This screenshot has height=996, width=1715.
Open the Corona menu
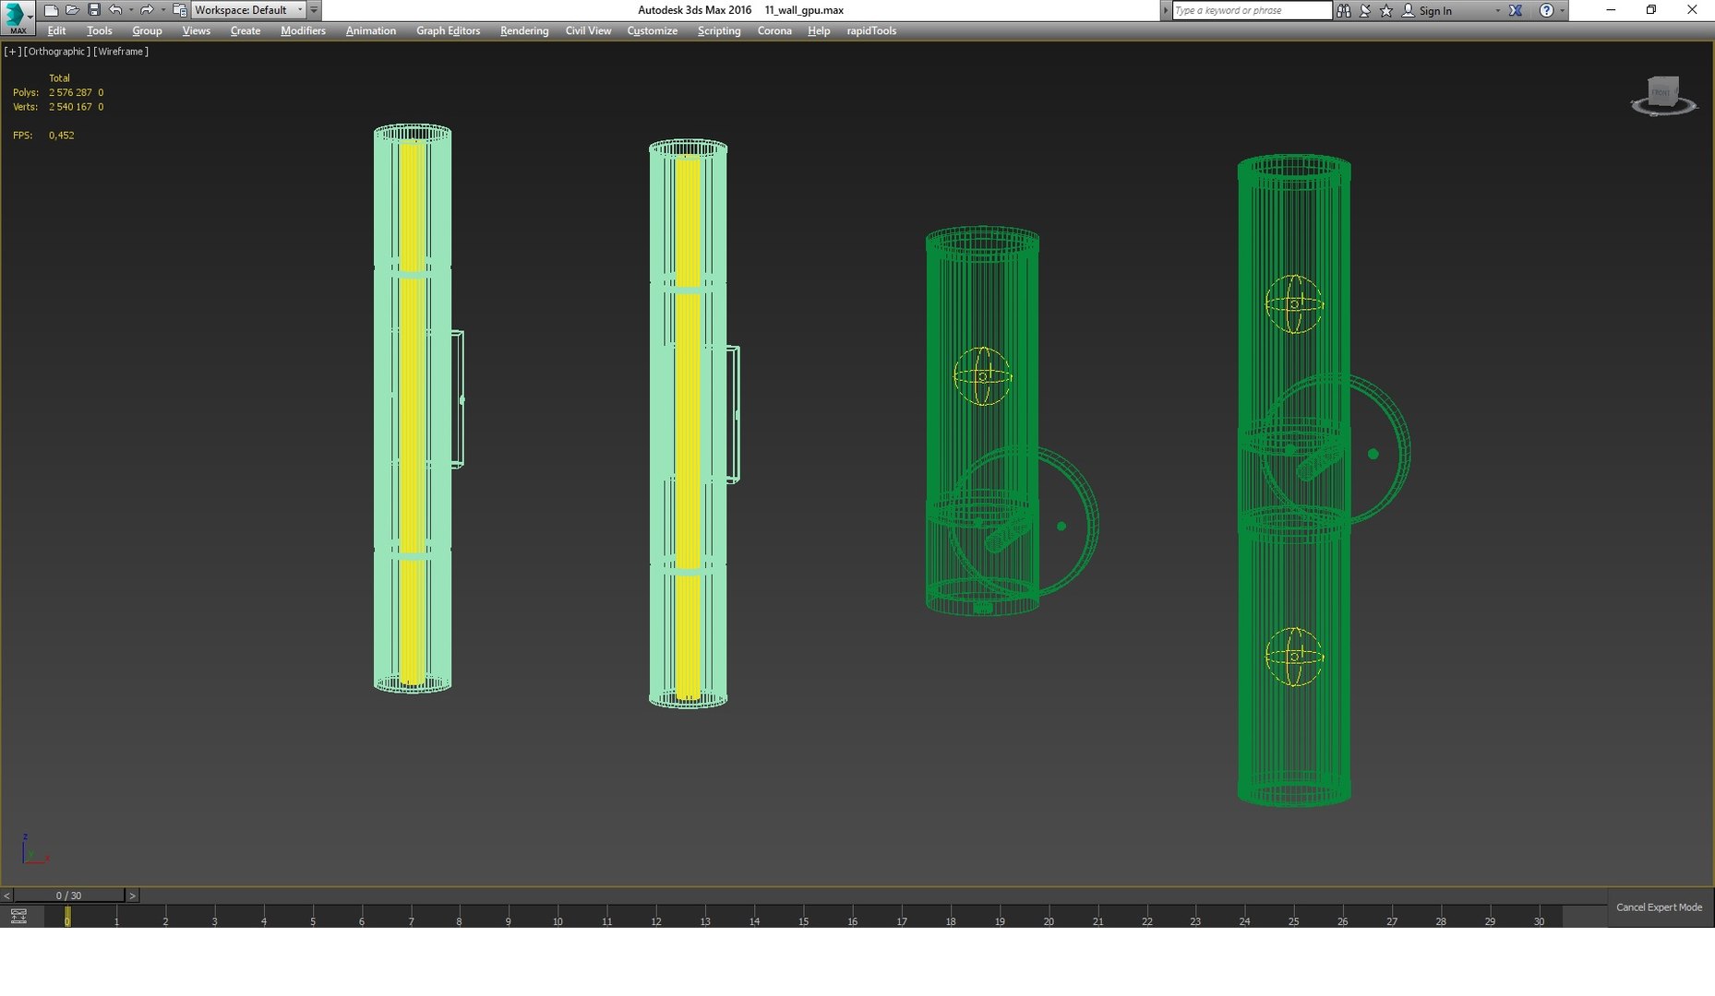[774, 30]
